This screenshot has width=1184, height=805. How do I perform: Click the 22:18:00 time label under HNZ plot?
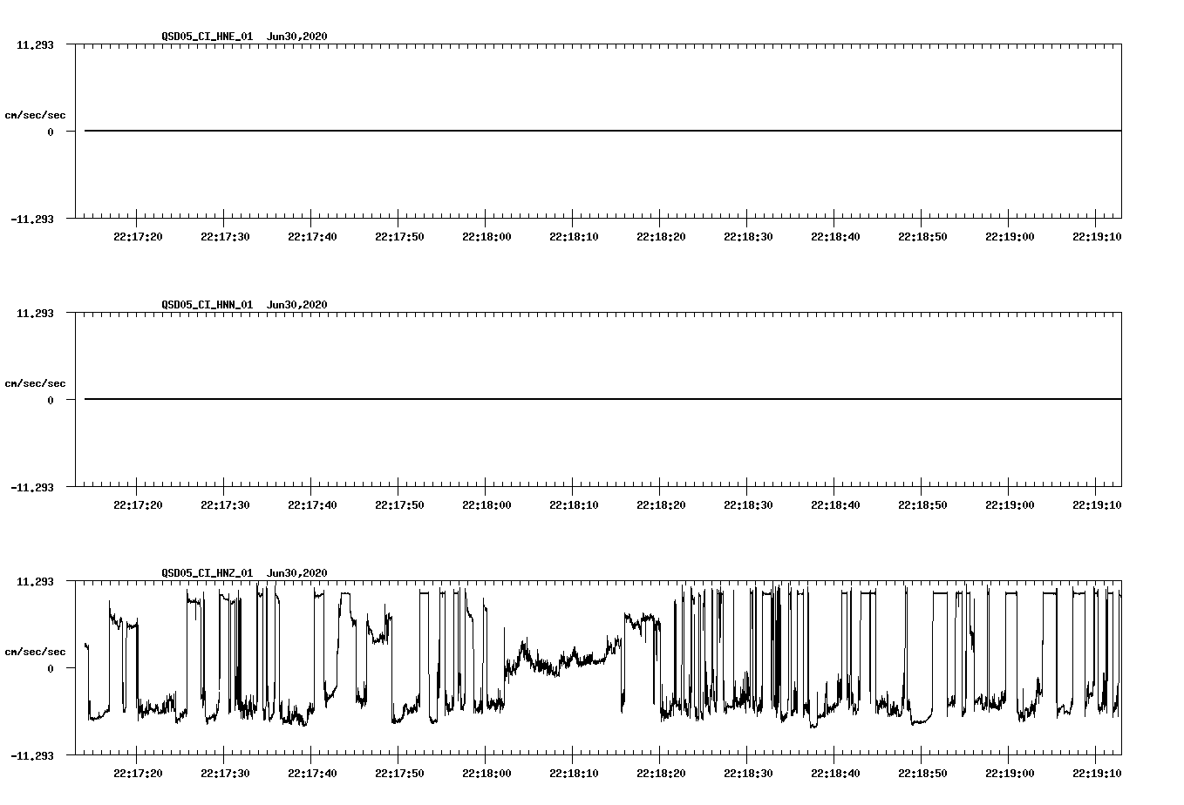487,774
